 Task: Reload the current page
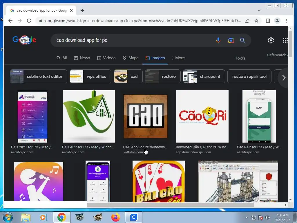click(29, 21)
